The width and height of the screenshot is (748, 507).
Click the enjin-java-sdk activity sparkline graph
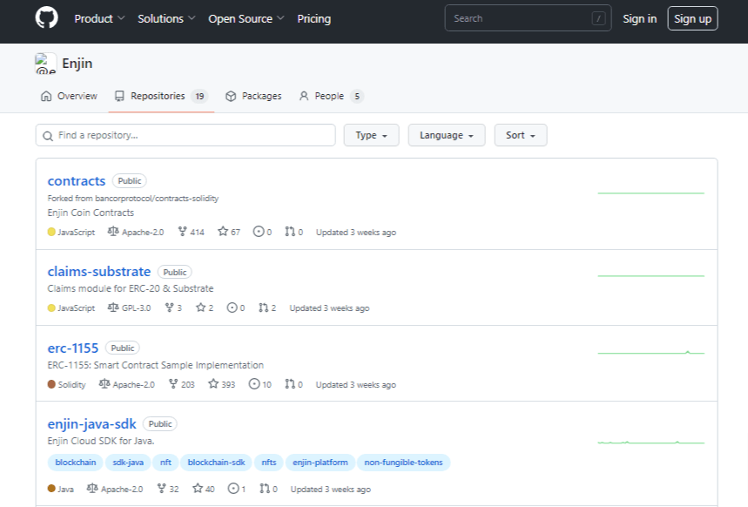click(x=650, y=442)
